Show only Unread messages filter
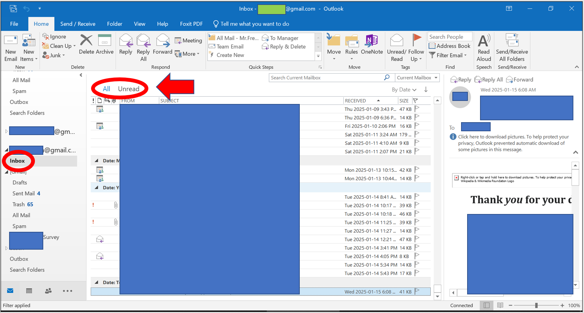584x313 pixels. tap(129, 89)
